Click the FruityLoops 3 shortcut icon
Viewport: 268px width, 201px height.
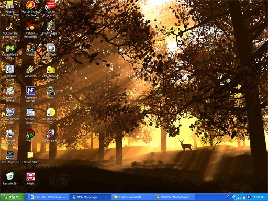[x=51, y=26]
